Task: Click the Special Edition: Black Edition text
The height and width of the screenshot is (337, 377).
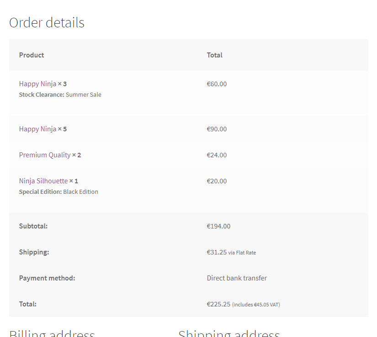Action: [58, 192]
